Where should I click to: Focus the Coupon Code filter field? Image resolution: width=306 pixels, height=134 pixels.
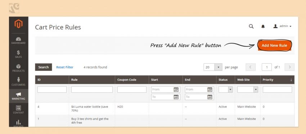132,89
